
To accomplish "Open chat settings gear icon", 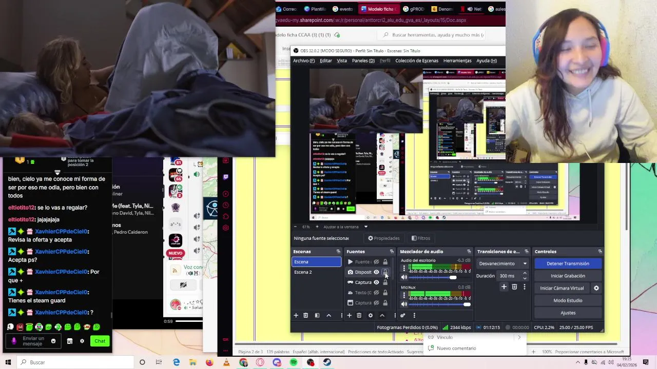I will pyautogui.click(x=82, y=341).
